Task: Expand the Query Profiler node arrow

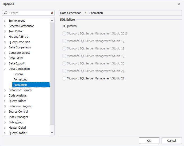Action: [5, 133]
